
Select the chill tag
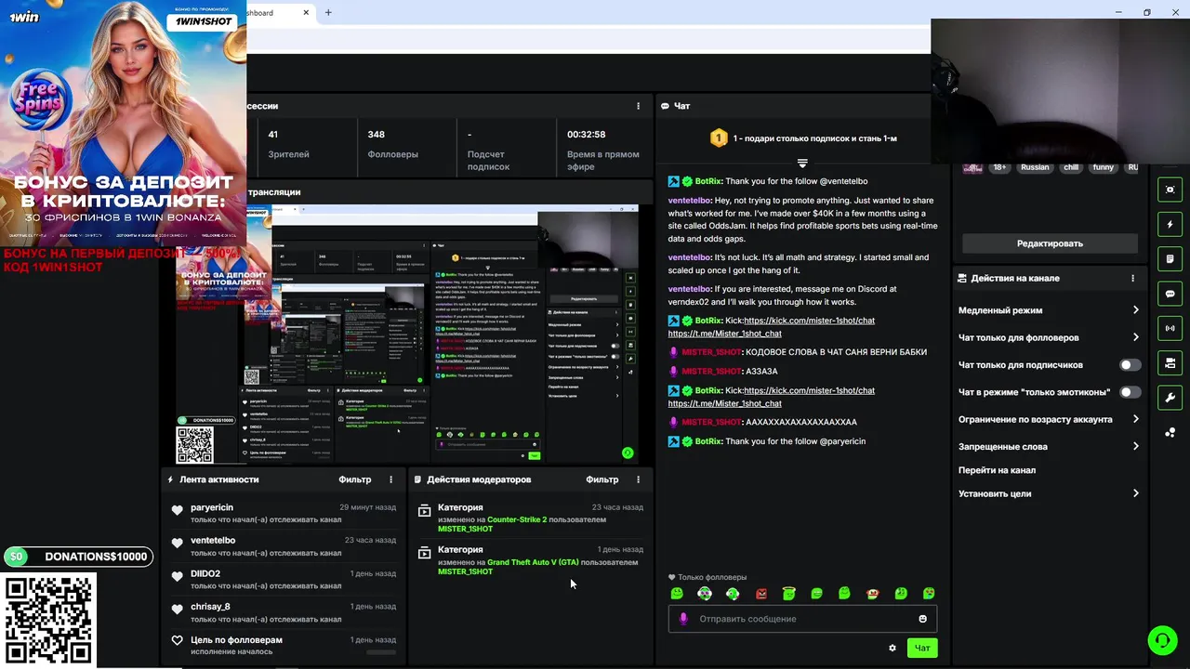pos(1071,168)
